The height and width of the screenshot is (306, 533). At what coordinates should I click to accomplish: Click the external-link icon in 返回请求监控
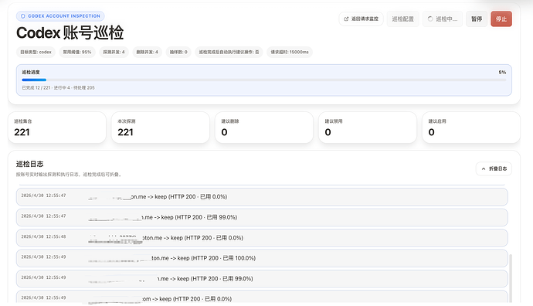click(x=346, y=19)
